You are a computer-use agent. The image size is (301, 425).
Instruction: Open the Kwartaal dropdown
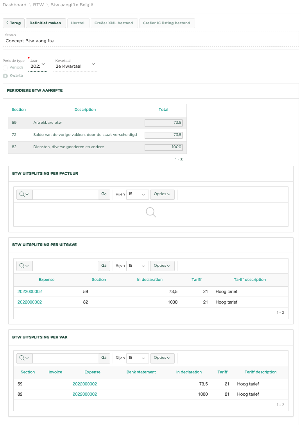(x=76, y=66)
